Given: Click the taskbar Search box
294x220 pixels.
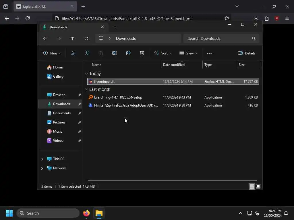Looking at the screenshot, I should pyautogui.click(x=48, y=213).
